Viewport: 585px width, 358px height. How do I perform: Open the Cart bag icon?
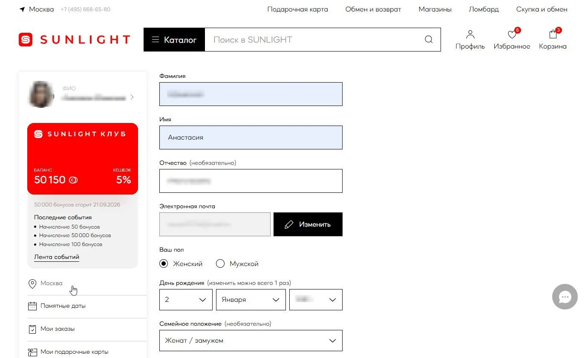(x=553, y=34)
